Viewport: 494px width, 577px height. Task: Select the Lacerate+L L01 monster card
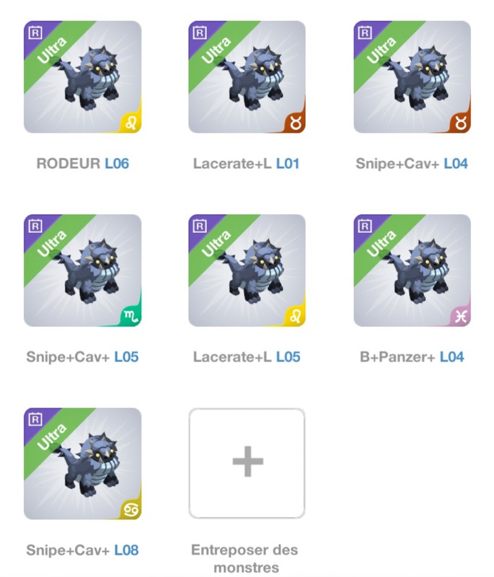[x=247, y=77]
